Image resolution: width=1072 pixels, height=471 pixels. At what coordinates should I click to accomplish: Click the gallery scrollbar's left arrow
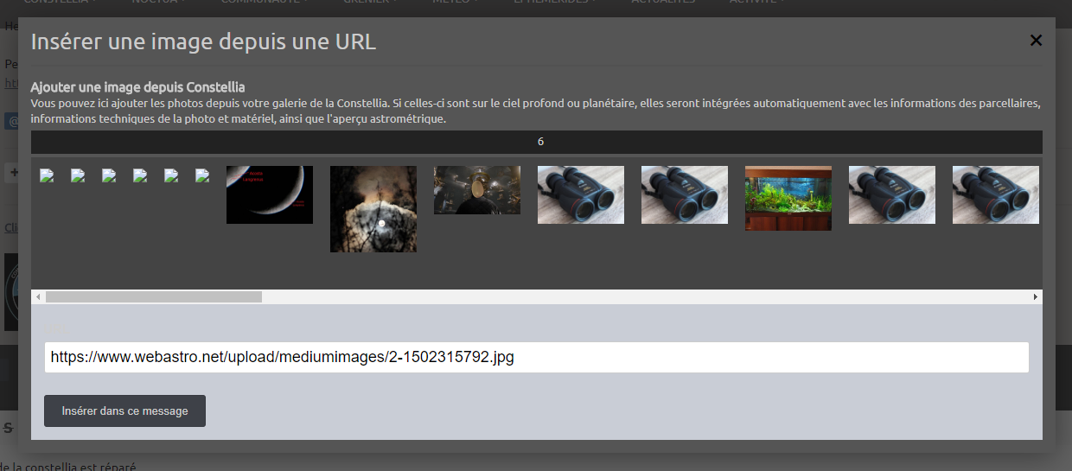click(38, 296)
